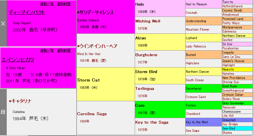The height and width of the screenshot is (136, 254).
Task: Click the Burghclere ancestor name
Action: [x=146, y=55]
